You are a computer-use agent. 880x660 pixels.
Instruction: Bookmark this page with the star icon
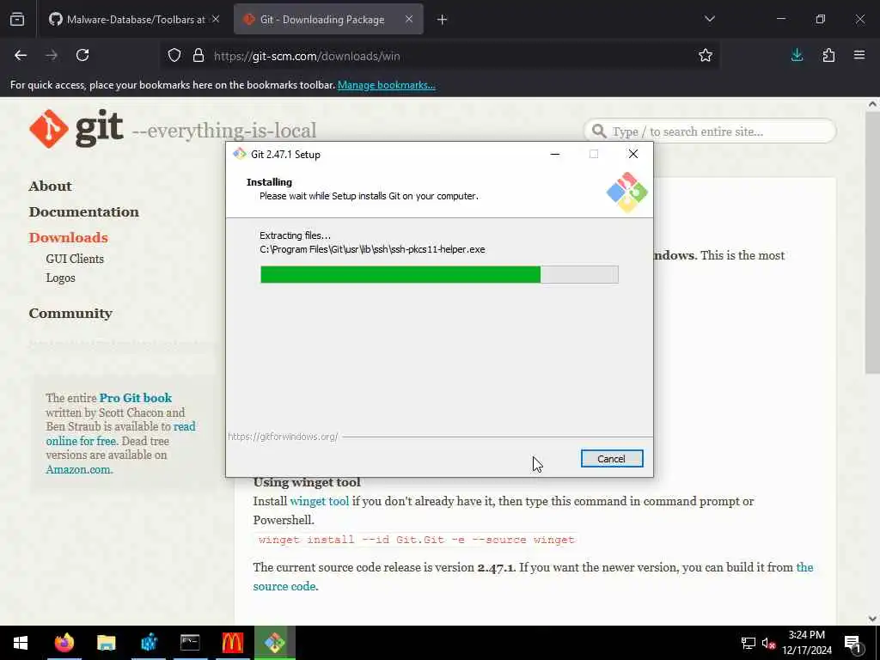tap(706, 55)
